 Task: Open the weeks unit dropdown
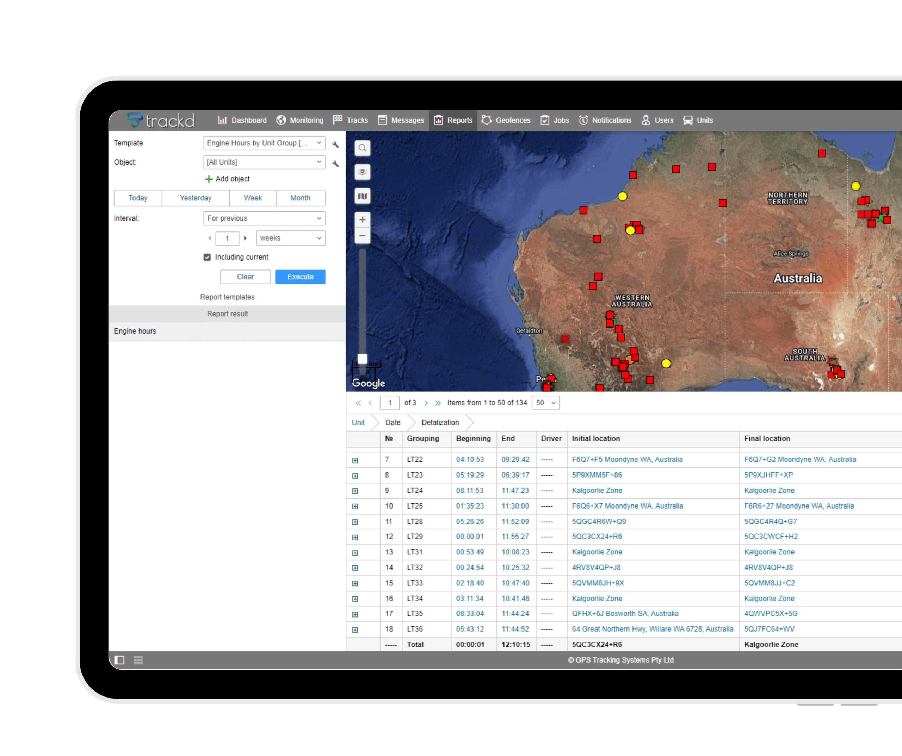click(290, 238)
